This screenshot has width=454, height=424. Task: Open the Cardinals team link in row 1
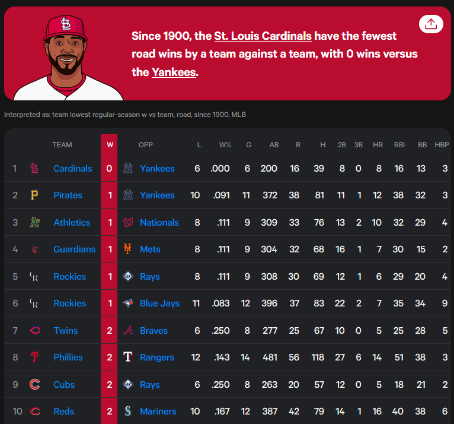pyautogui.click(x=73, y=169)
